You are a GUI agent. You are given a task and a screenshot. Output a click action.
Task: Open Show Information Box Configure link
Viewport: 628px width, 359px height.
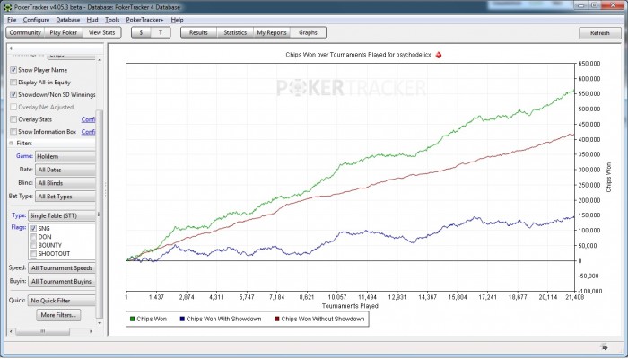click(x=88, y=132)
